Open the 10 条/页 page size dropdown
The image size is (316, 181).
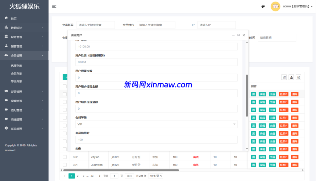pyautogui.click(x=156, y=176)
